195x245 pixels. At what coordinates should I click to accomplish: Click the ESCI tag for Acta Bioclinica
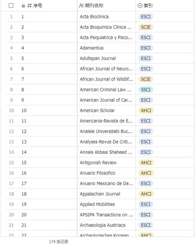click(x=146, y=17)
